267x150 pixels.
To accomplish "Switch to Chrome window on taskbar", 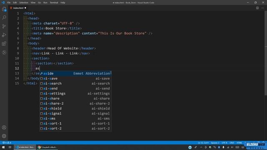I will click(47, 147).
